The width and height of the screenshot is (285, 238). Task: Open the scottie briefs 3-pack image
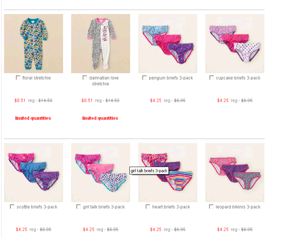coord(34,173)
